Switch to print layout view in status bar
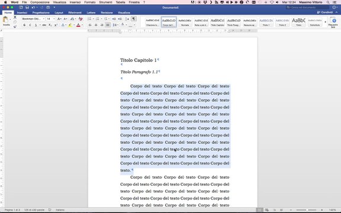Image resolution: width=341 pixels, height=213 pixels. click(x=259, y=210)
